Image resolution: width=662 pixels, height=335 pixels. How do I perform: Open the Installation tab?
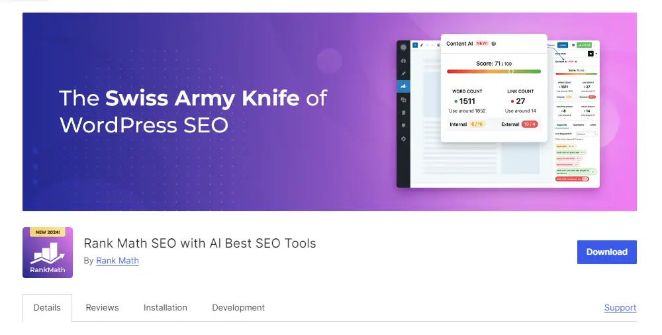(x=165, y=308)
